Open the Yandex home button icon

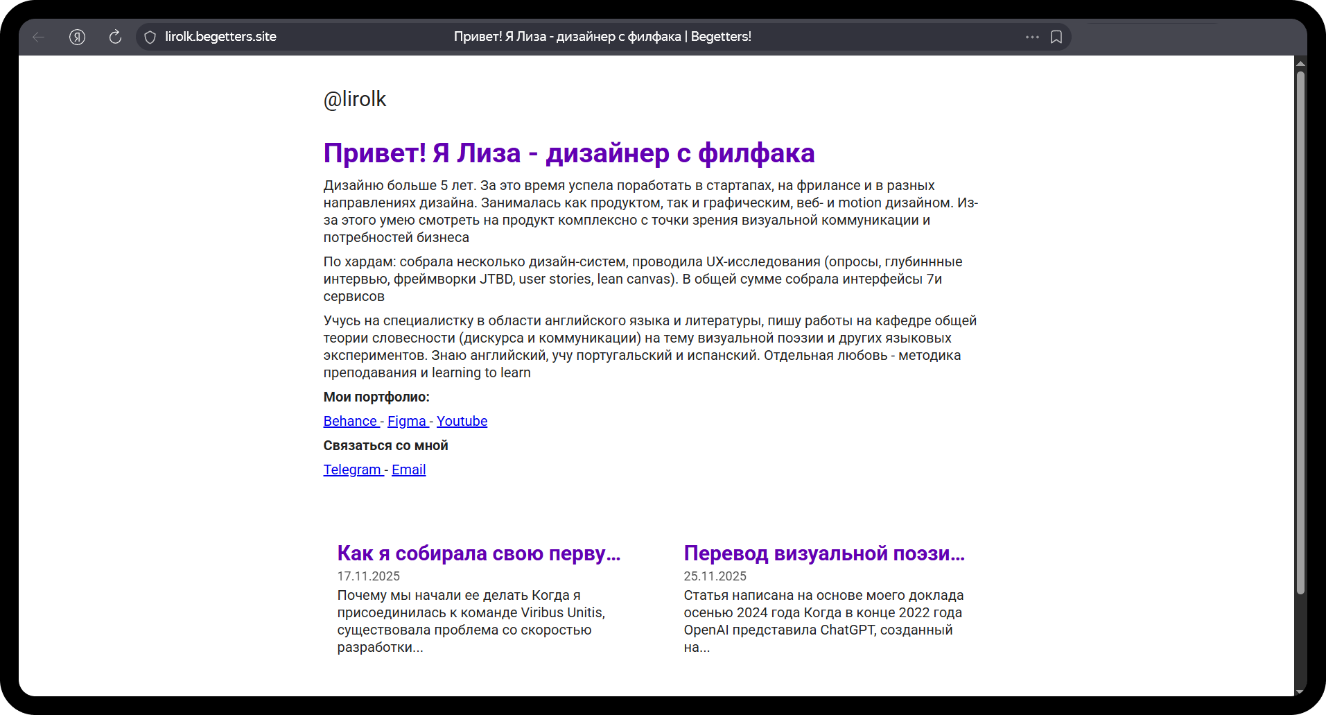(77, 37)
